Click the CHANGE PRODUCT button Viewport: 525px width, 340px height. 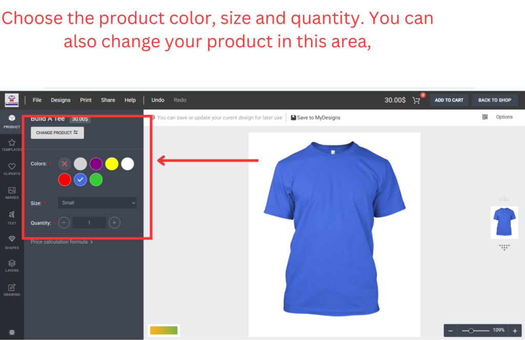[57, 133]
